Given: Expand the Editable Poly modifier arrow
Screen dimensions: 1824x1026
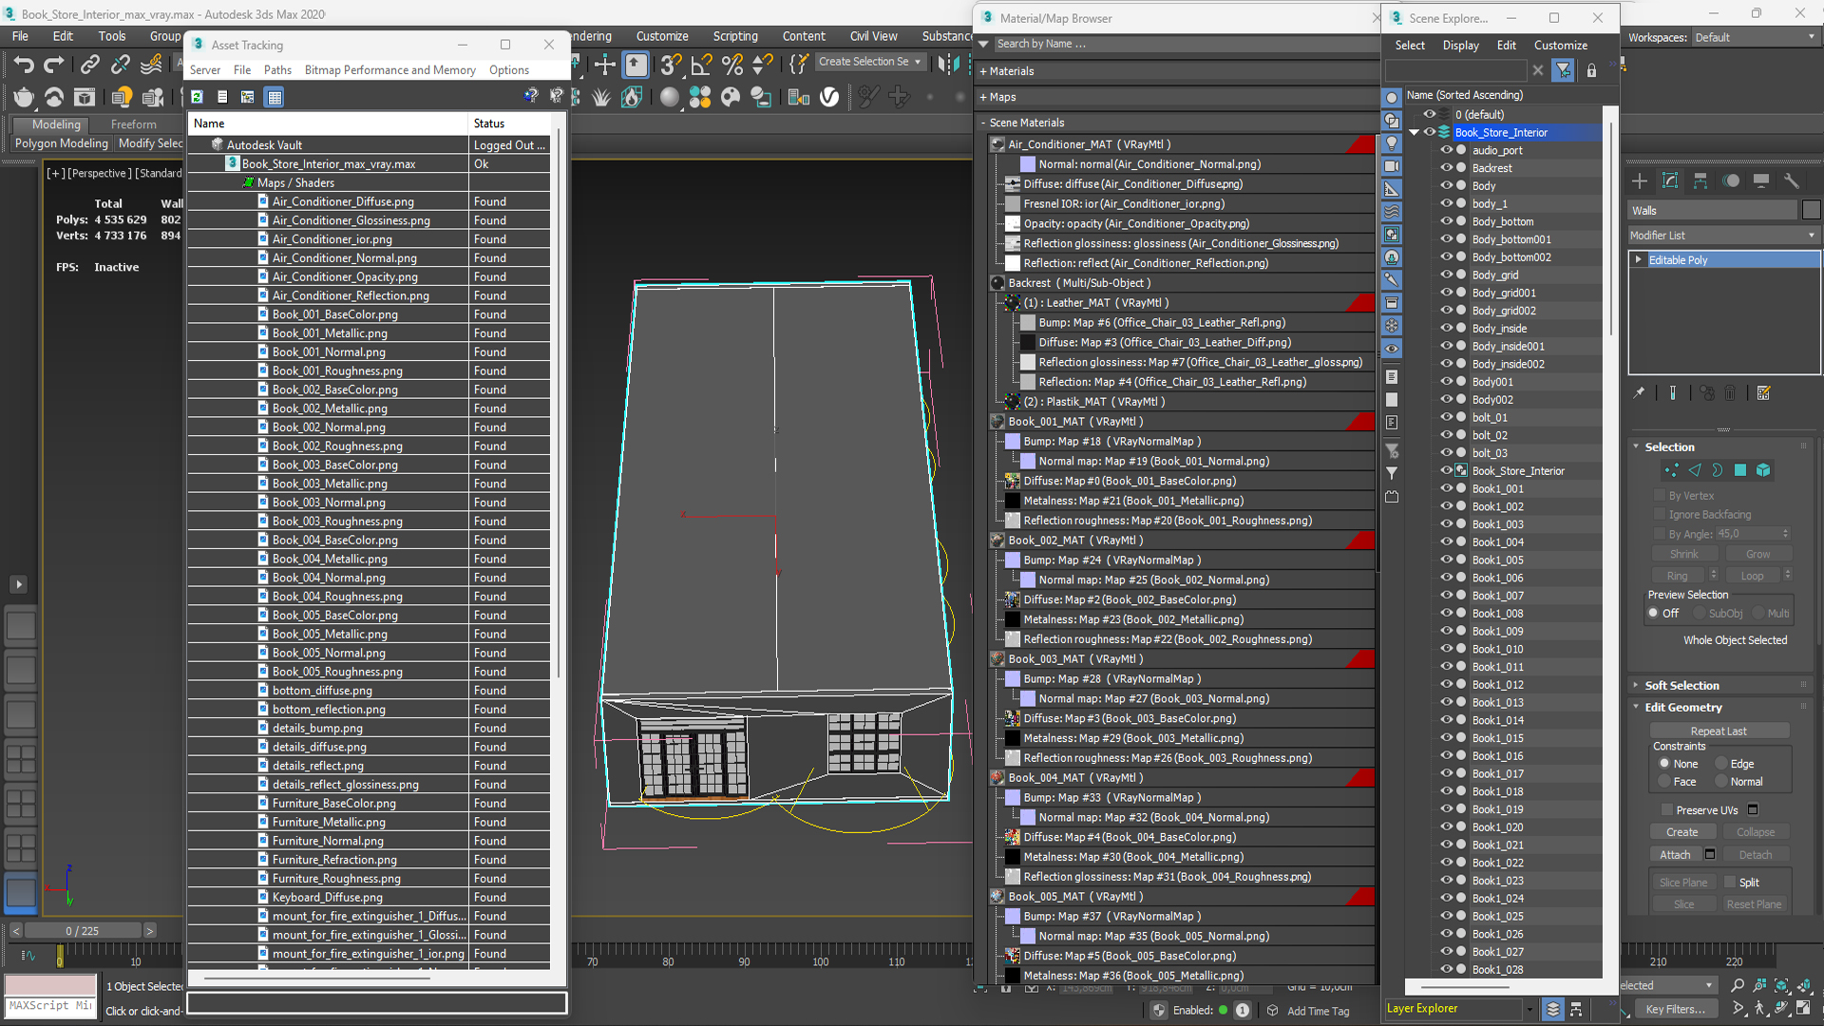Looking at the screenshot, I should 1639,260.
